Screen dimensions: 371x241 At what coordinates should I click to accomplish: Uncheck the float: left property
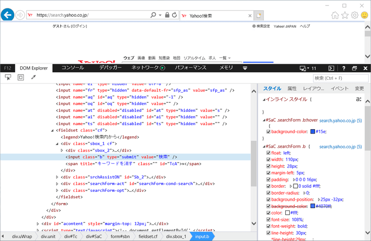point(269,153)
